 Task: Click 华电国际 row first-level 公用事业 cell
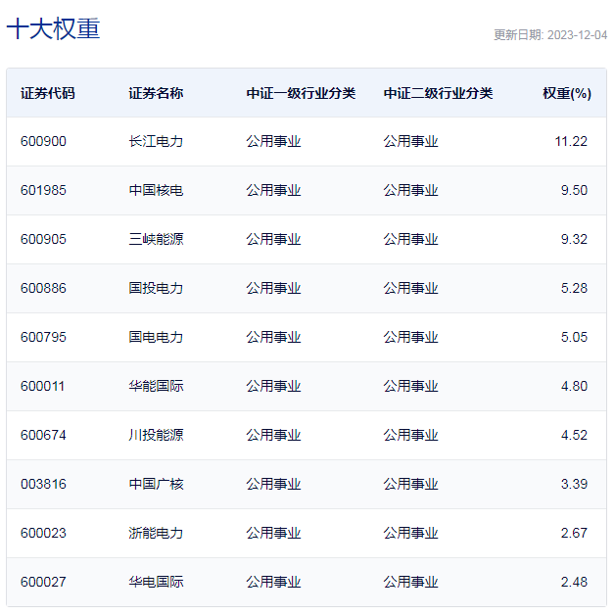[x=273, y=582]
